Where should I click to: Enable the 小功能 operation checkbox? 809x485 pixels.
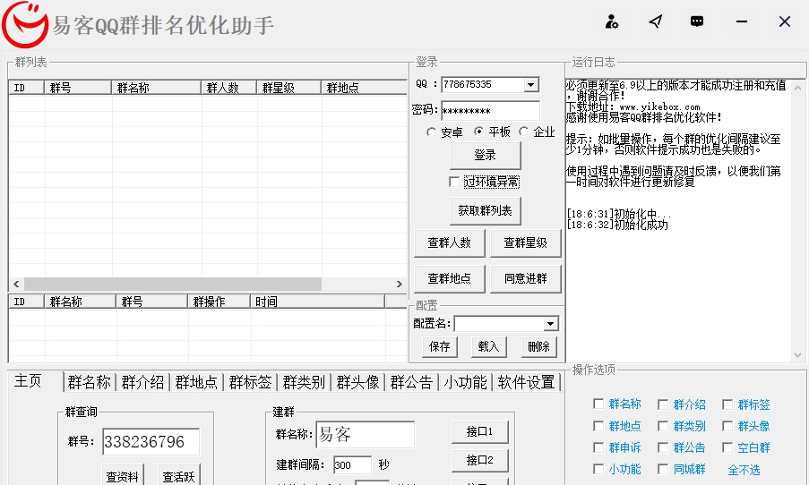[x=598, y=469]
